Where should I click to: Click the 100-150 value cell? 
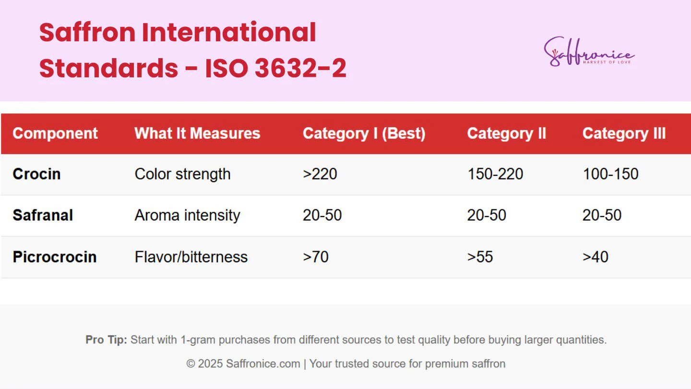coord(610,174)
